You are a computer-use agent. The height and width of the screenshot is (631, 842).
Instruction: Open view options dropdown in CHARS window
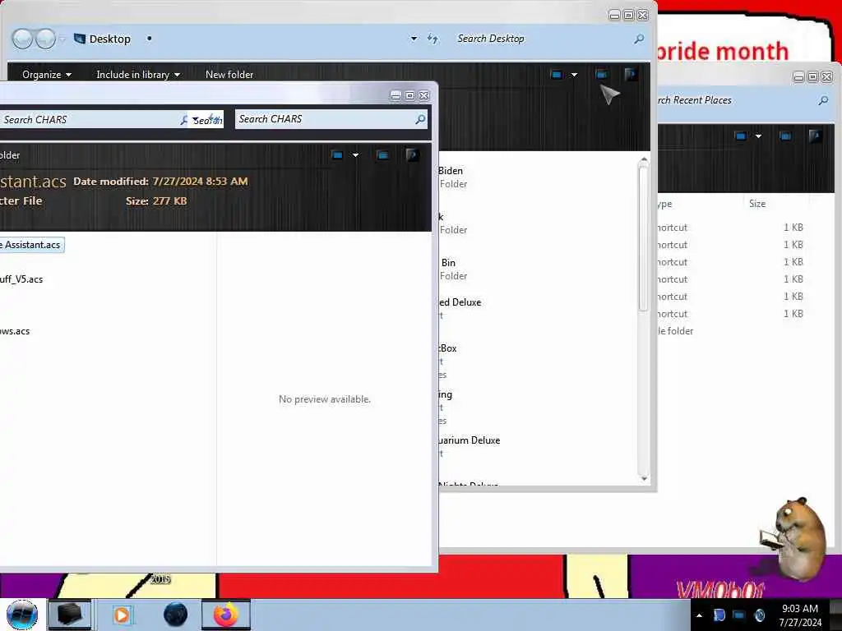[355, 155]
